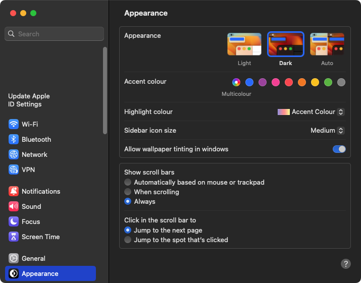Pick graphite accent colour
This screenshot has width=361, height=283.
pyautogui.click(x=341, y=82)
